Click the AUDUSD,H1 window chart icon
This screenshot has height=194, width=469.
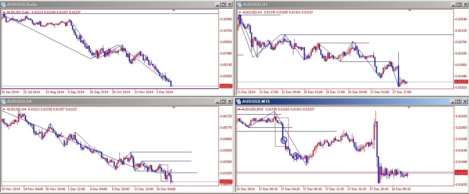(x=239, y=4)
